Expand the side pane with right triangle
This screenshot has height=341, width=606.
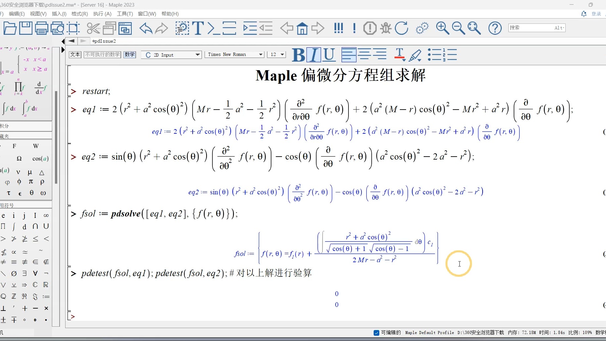click(63, 50)
